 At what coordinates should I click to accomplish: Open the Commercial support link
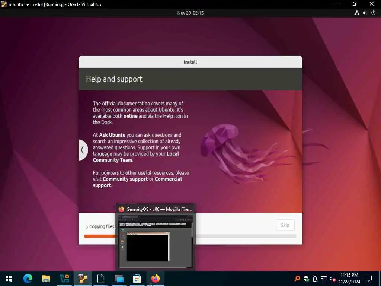pyautogui.click(x=137, y=182)
